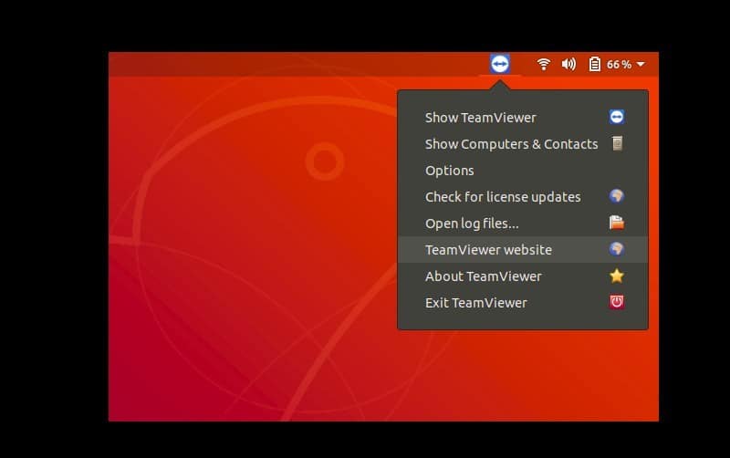
Task: Open the Options menu entry
Action: [523, 171]
